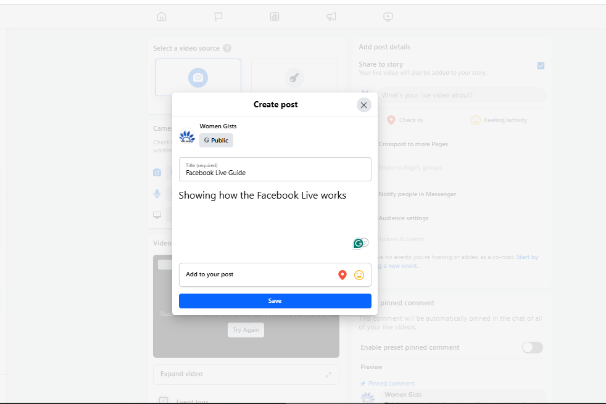Image resolution: width=606 pixels, height=404 pixels.
Task: Toggle the Share to story checkbox
Action: pyautogui.click(x=541, y=65)
